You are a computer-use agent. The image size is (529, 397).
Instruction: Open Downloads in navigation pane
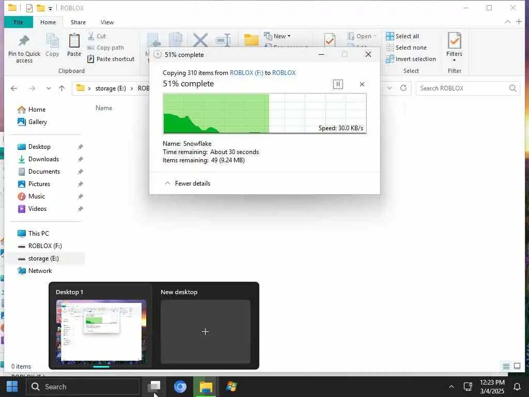[x=38, y=159]
